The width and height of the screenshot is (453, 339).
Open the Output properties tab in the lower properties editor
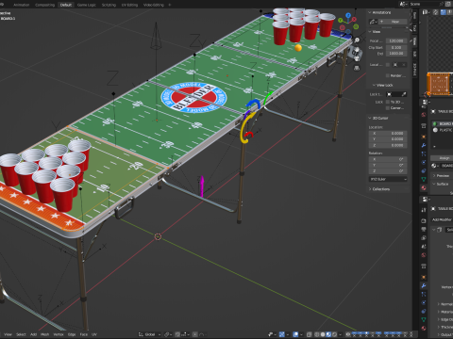[424, 229]
